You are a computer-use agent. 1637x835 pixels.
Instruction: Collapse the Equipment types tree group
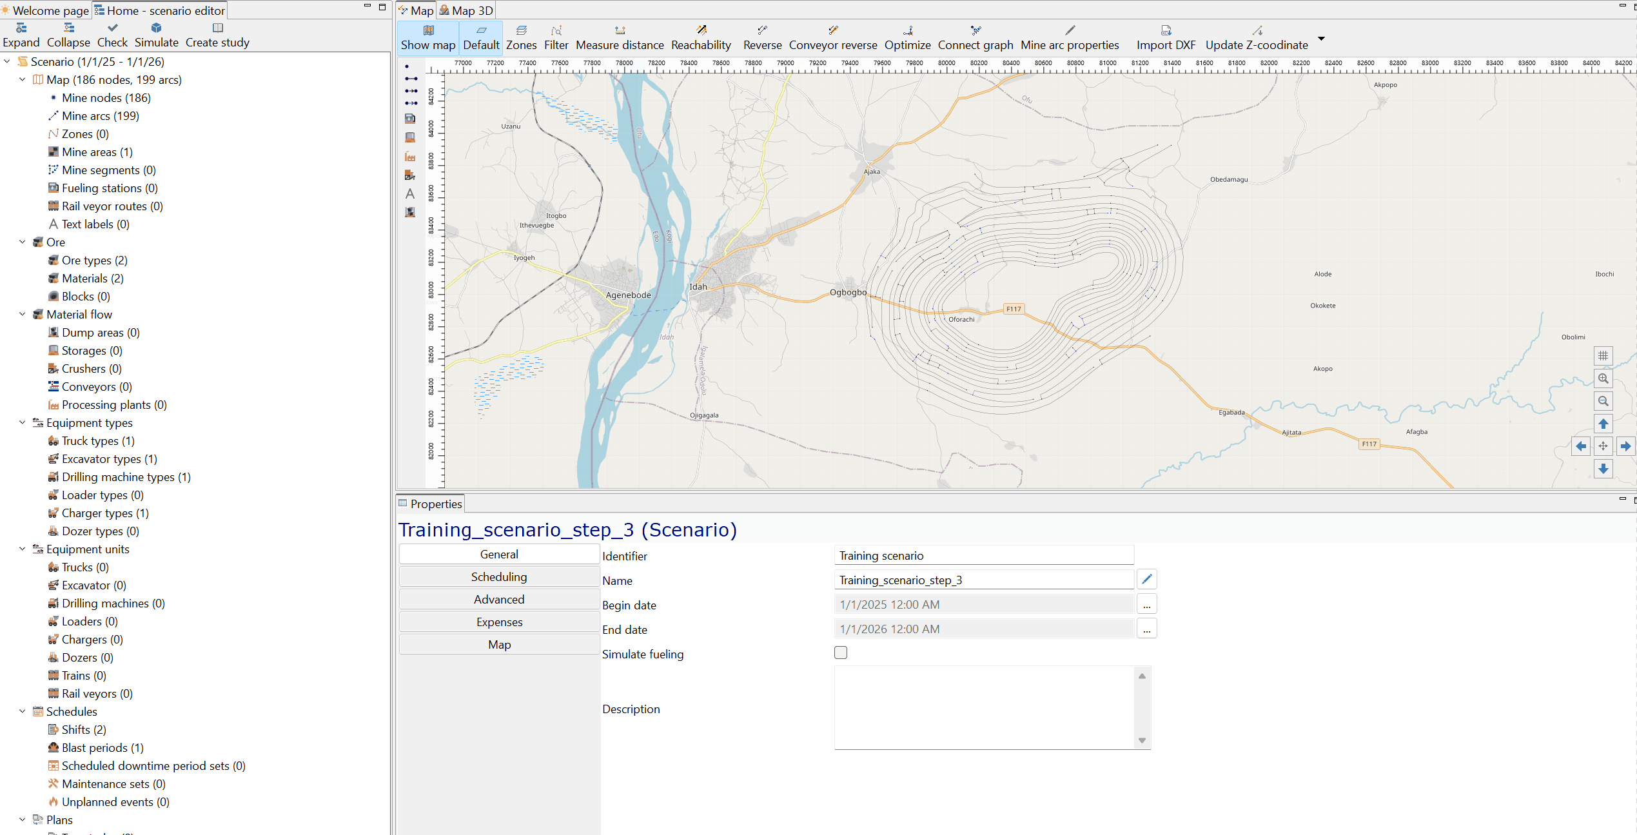[x=23, y=423]
